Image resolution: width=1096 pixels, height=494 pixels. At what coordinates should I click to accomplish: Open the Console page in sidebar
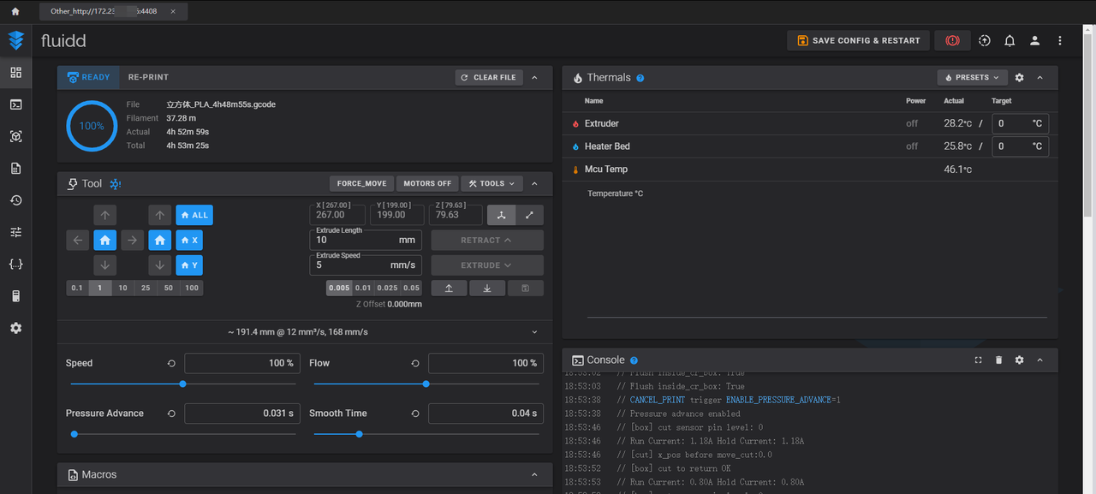15,104
